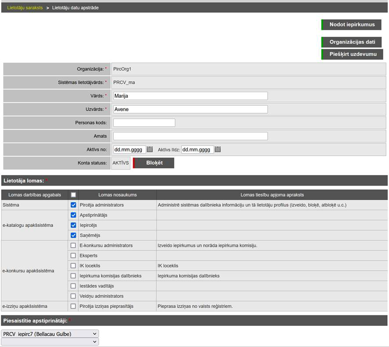
Task: Focus the Personas kods input field
Action: (x=144, y=123)
